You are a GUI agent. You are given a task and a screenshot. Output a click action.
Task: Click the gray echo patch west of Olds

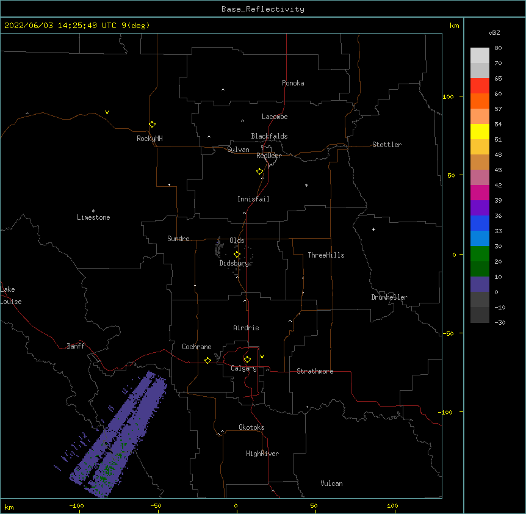coord(219,248)
